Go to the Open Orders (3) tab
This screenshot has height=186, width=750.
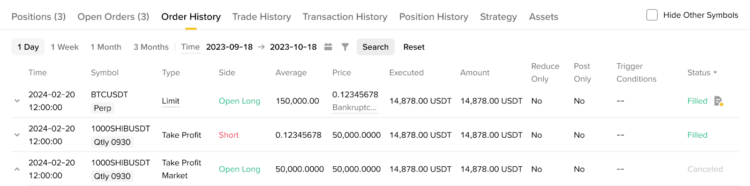point(113,17)
